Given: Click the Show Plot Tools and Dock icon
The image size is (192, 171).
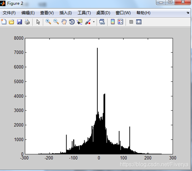Looking at the screenshot, I should click(x=139, y=22).
